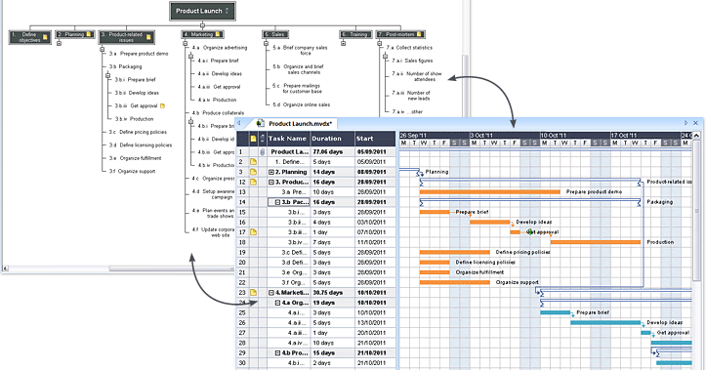Collapse the 3. Product-related issues mind map branch
This screenshot has width=706, height=370.
tap(103, 50)
